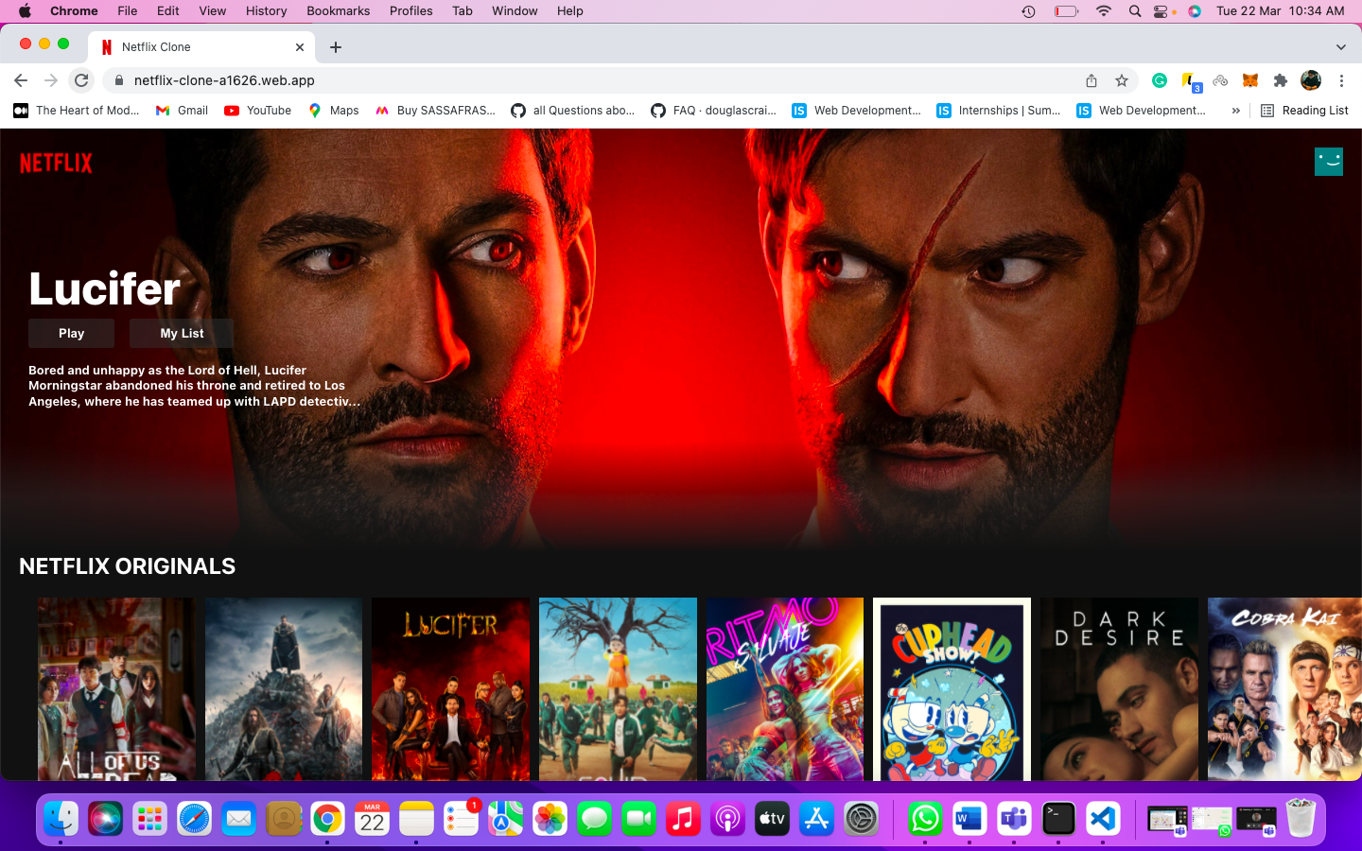Screen dimensions: 1362x851
Task: Select the Squid Game poster thumbnail
Action: [x=618, y=688]
